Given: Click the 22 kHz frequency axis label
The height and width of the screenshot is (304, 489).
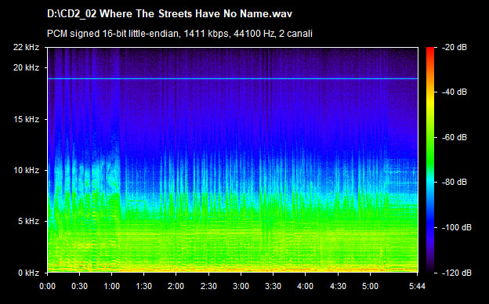Looking at the screenshot, I should click(x=26, y=47).
